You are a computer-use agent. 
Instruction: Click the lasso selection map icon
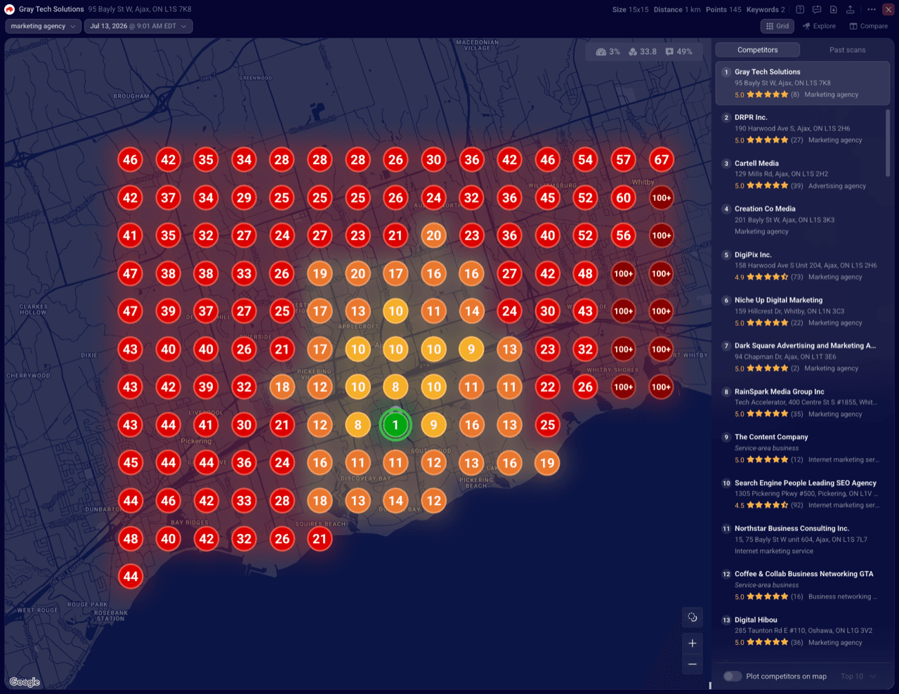(x=693, y=617)
